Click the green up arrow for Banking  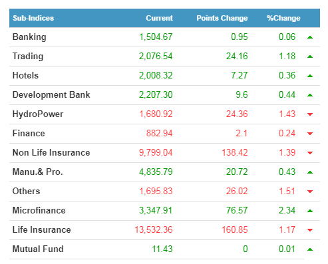(310, 37)
